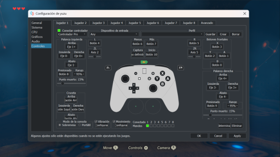280x157 pixels.
Task: Open the Avanzado tab
Action: (207, 23)
